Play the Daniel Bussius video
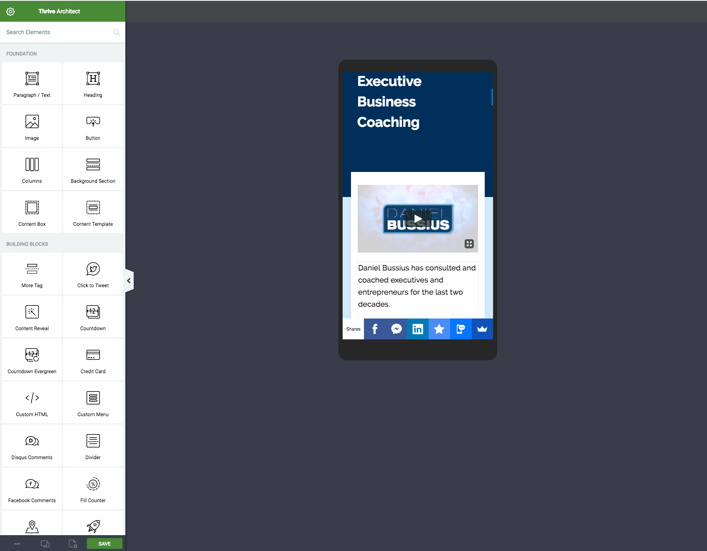 (417, 219)
